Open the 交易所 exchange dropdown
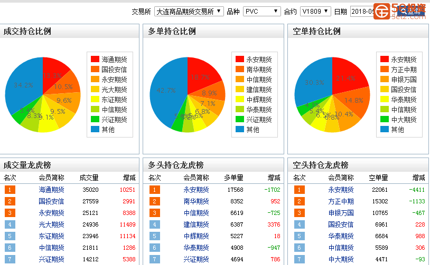 [189, 12]
